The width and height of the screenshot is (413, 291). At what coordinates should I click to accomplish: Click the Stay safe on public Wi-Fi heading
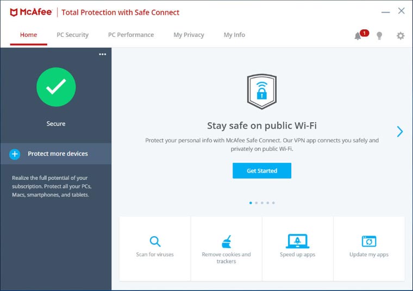[x=262, y=126]
